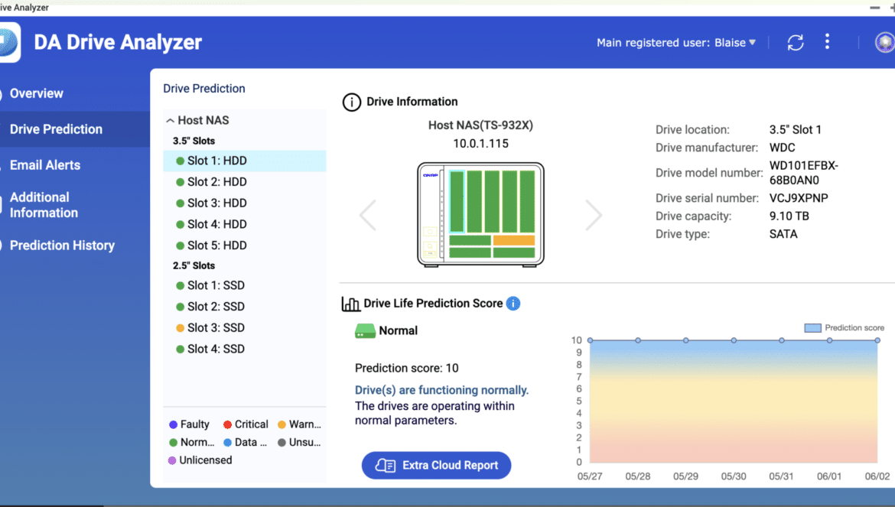The width and height of the screenshot is (895, 507).
Task: Click the 06/02 data point on chart
Action: [x=877, y=340]
